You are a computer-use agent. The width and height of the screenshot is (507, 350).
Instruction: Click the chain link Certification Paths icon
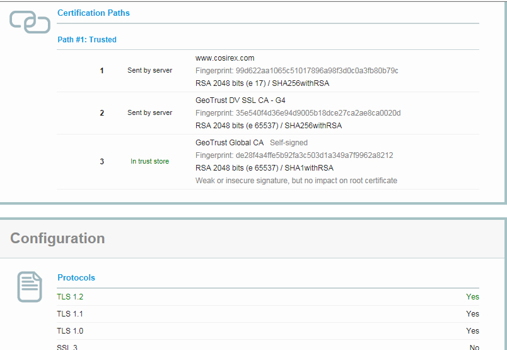coord(30,22)
